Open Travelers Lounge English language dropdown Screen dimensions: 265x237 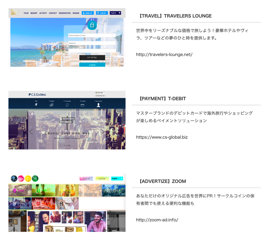coord(115,13)
